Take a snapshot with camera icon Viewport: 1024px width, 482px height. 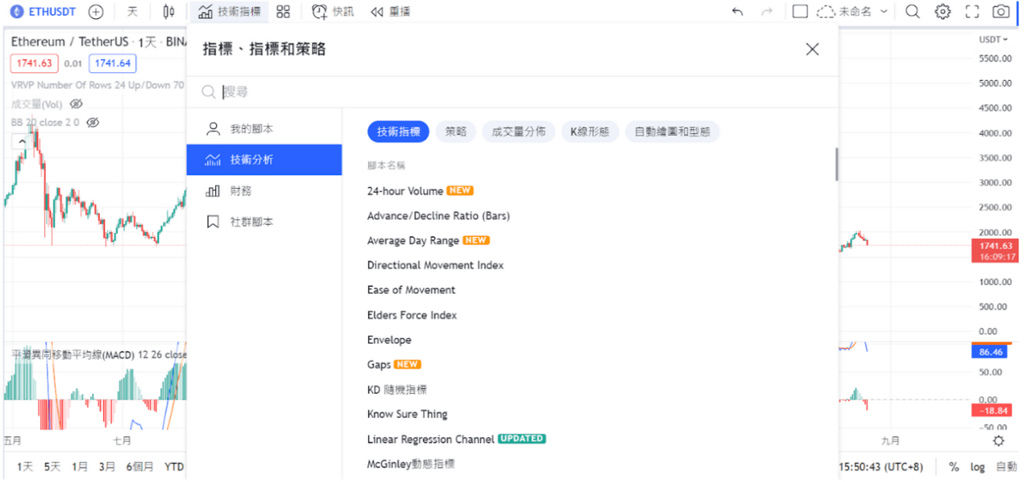(1001, 12)
